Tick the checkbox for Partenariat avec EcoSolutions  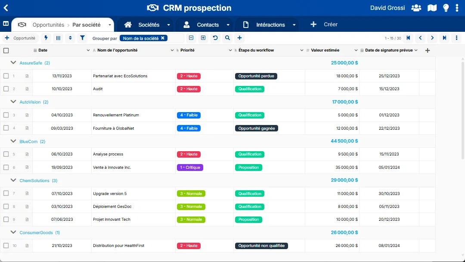pos(6,76)
